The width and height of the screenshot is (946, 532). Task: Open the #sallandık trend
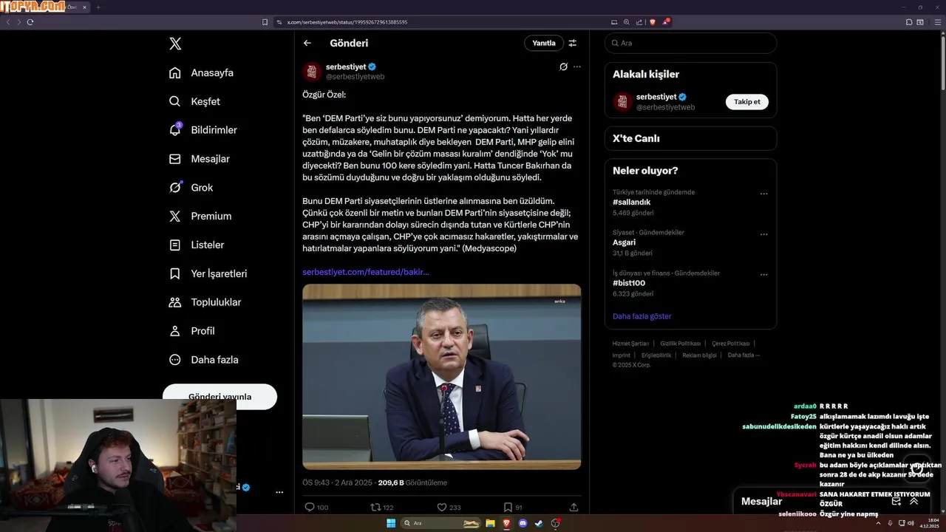coord(632,202)
